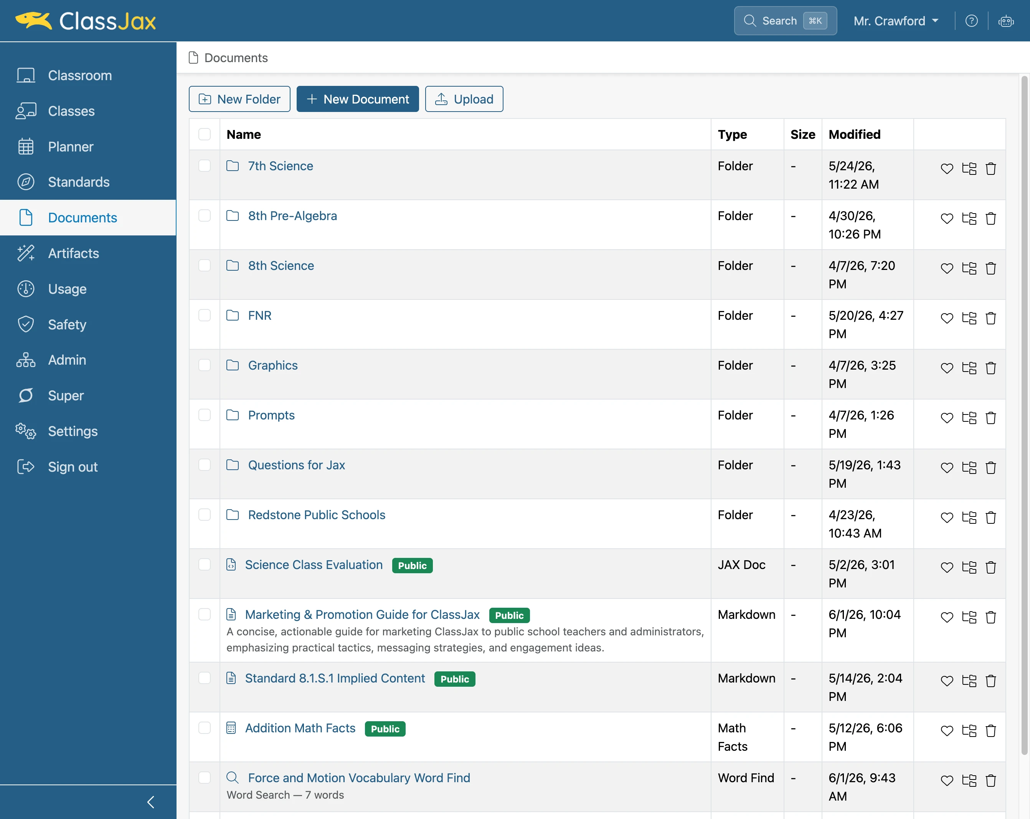
Task: Toggle the select-all checkbox in header
Action: pos(205,134)
